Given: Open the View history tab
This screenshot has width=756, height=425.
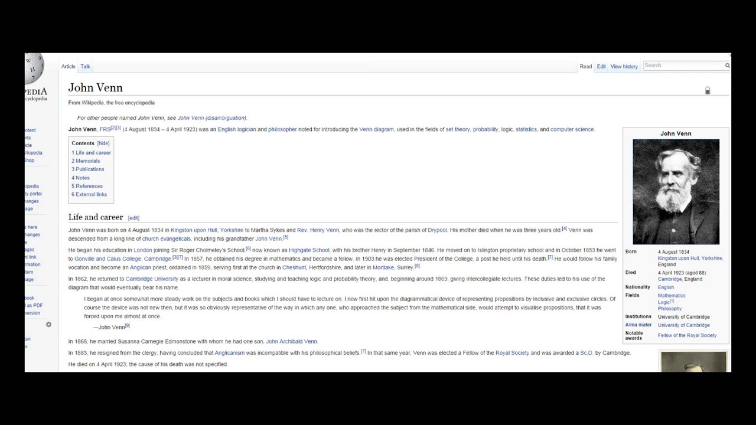Looking at the screenshot, I should 624,67.
